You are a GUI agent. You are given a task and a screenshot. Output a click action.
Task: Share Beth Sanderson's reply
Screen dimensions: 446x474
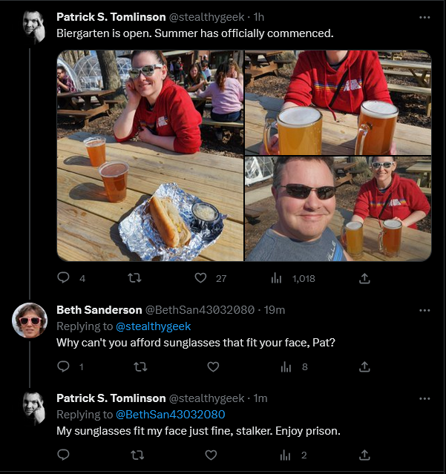[364, 366]
